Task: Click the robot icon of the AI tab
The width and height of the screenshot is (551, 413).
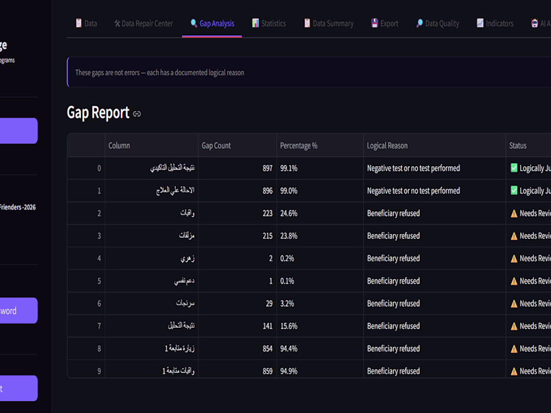Action: pos(534,23)
